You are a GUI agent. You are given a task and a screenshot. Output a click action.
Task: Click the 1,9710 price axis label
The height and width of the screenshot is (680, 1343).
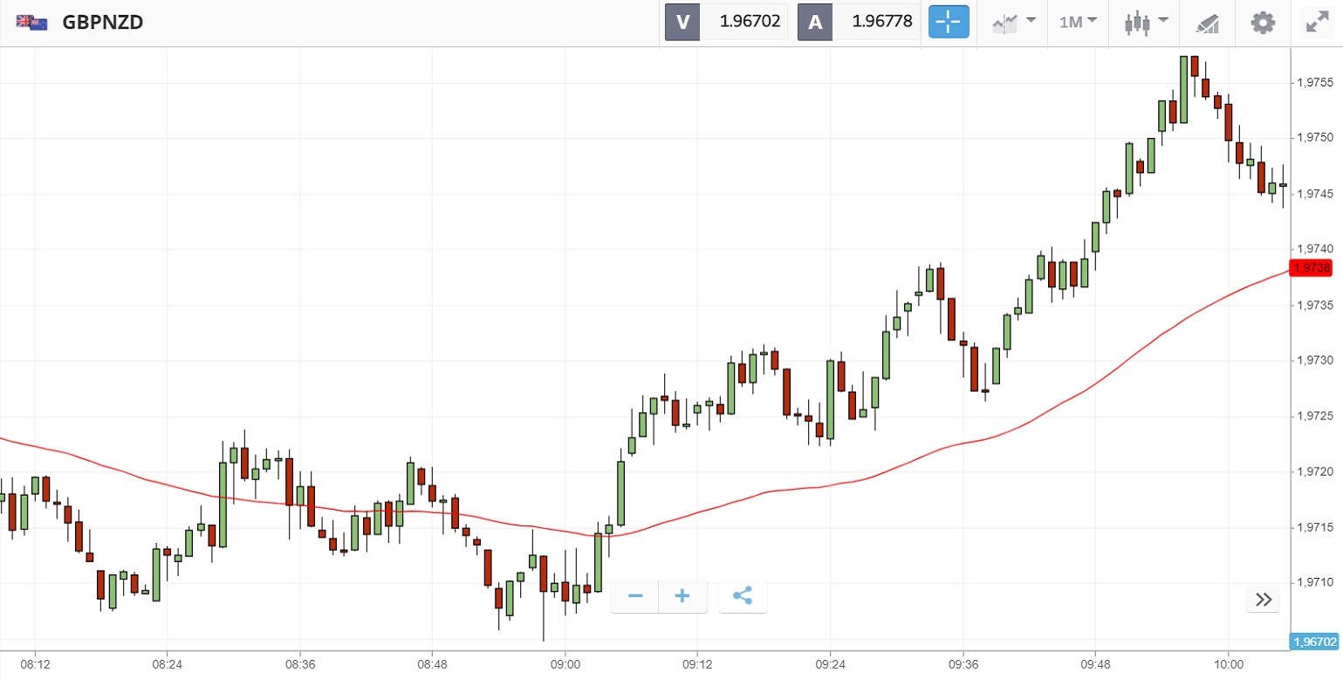click(x=1313, y=582)
